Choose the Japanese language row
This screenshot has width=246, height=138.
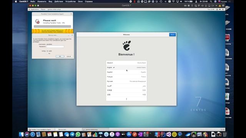(x=126, y=90)
